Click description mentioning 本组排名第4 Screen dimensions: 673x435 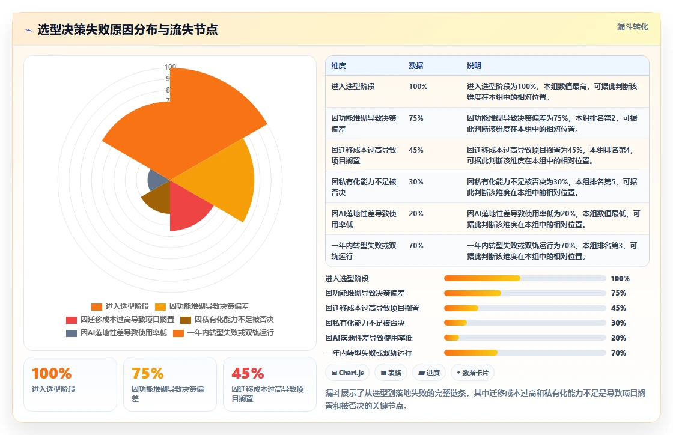(x=552, y=155)
